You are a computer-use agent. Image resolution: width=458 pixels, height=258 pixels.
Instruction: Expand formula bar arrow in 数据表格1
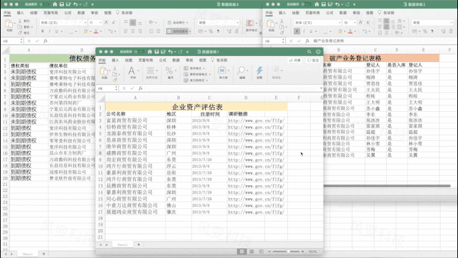[x=321, y=88]
